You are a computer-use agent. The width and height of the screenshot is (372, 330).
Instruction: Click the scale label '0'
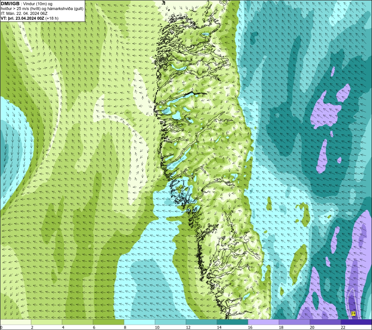coord(1,328)
